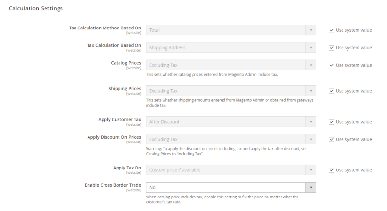Toggle Use system value for Shipping Prices
The width and height of the screenshot is (387, 211).
click(x=331, y=91)
